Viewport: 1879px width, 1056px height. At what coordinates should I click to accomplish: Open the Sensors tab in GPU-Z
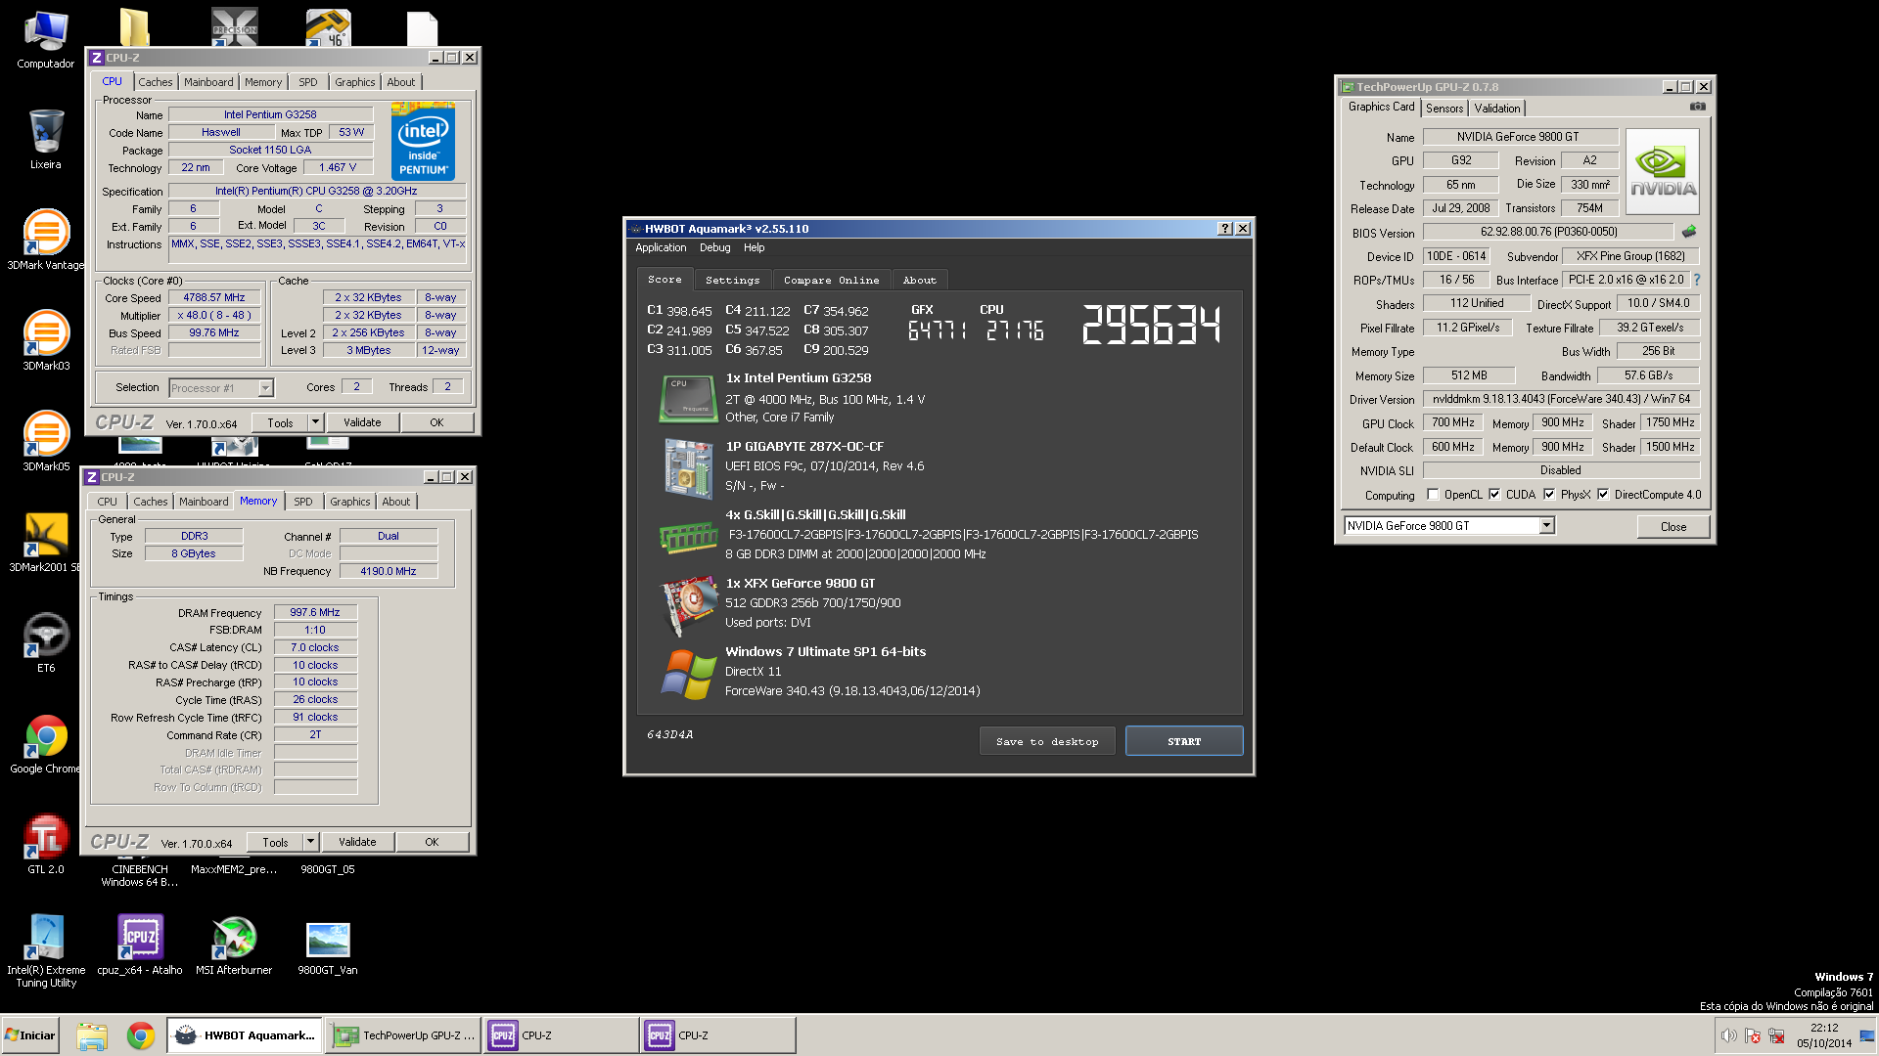click(x=1444, y=109)
